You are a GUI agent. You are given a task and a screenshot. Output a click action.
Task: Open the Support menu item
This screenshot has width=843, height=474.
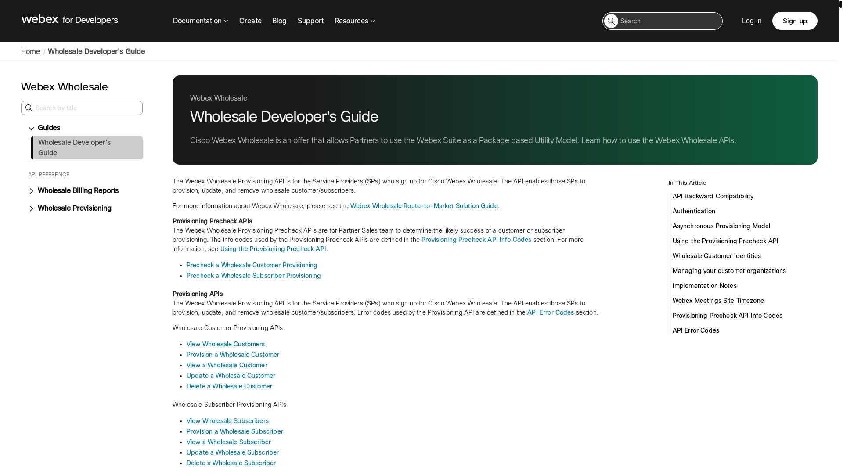310,21
